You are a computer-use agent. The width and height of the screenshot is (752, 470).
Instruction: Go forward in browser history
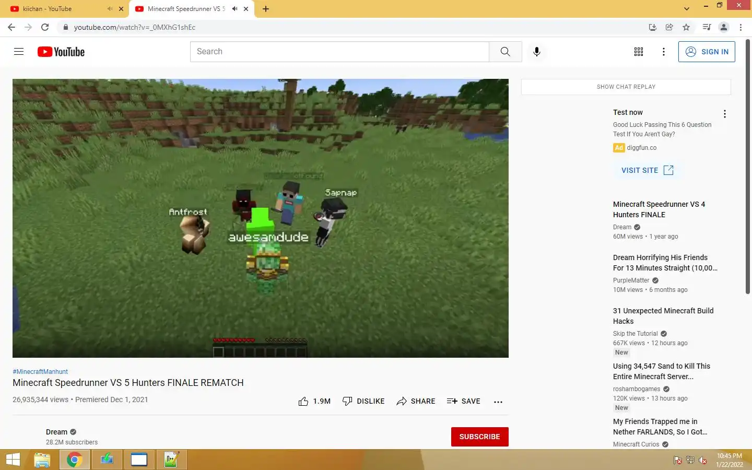pos(28,27)
